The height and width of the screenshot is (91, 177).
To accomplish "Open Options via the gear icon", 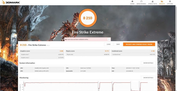I will (170, 2).
